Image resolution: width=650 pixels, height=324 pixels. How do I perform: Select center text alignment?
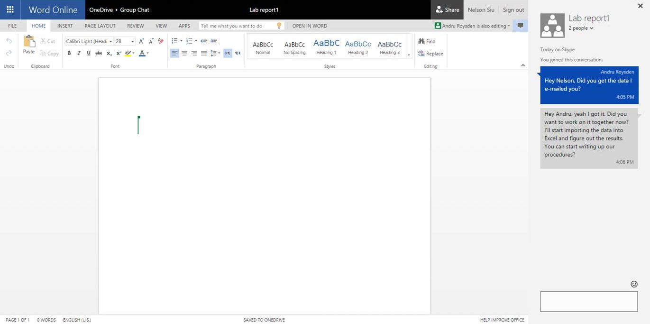pyautogui.click(x=184, y=53)
